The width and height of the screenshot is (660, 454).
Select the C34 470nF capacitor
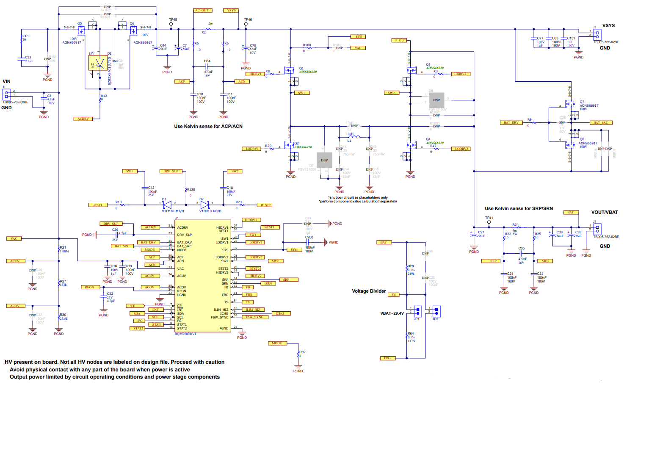pos(207,66)
